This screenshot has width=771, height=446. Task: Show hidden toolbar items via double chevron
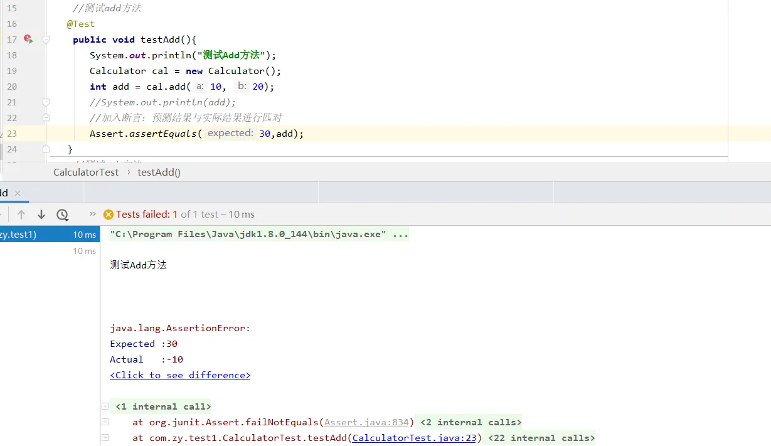click(93, 214)
